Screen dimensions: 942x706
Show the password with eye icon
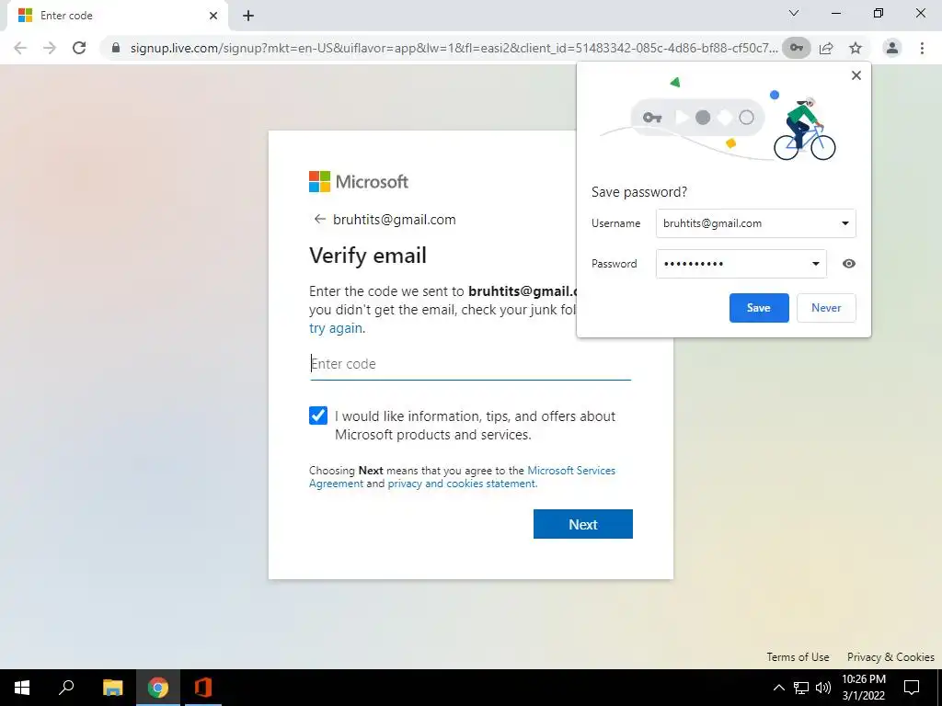(x=848, y=264)
